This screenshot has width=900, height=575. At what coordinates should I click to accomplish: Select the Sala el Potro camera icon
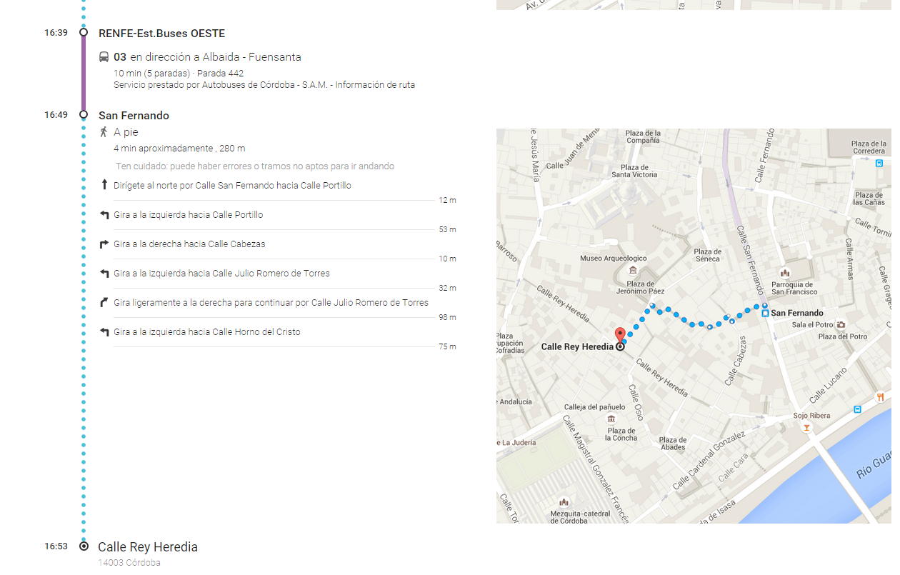[841, 324]
